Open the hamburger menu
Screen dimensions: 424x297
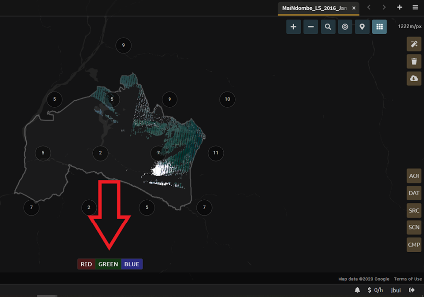pyautogui.click(x=415, y=8)
